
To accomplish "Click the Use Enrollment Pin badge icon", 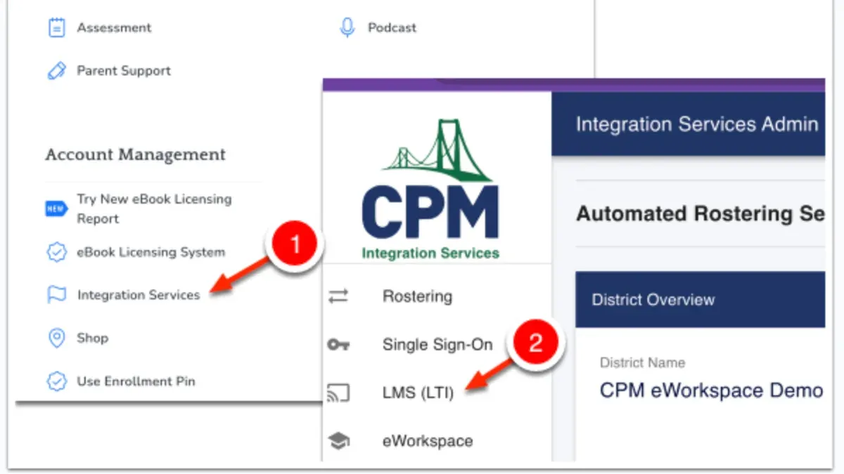I will coord(56,382).
